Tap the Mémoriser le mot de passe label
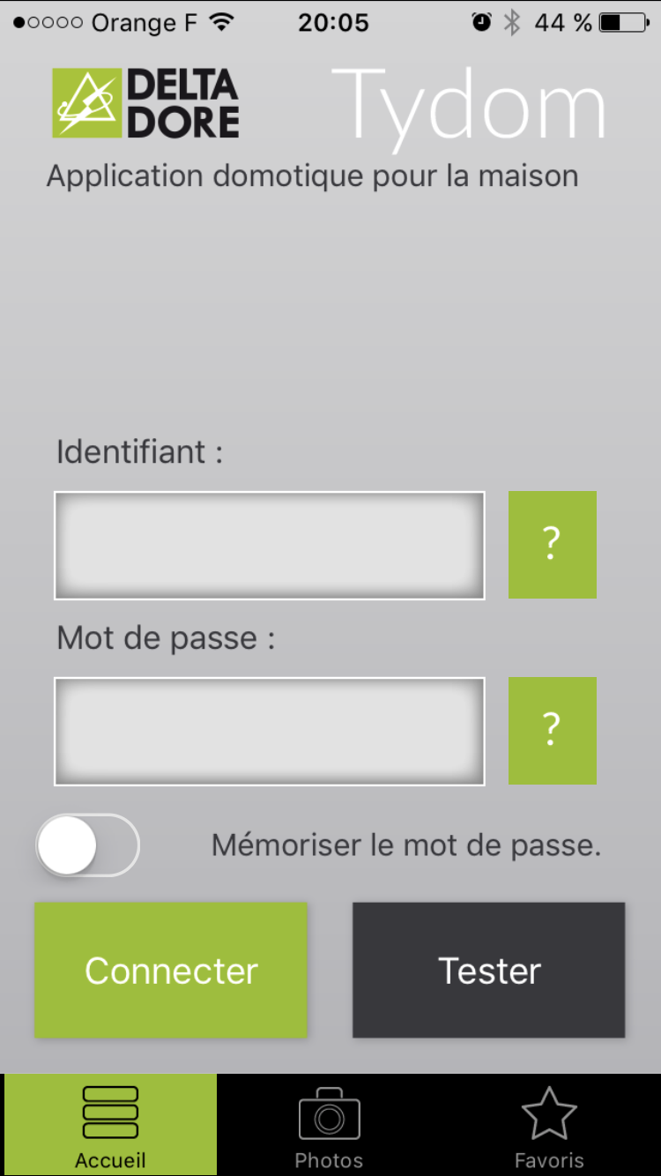 pyautogui.click(x=405, y=845)
